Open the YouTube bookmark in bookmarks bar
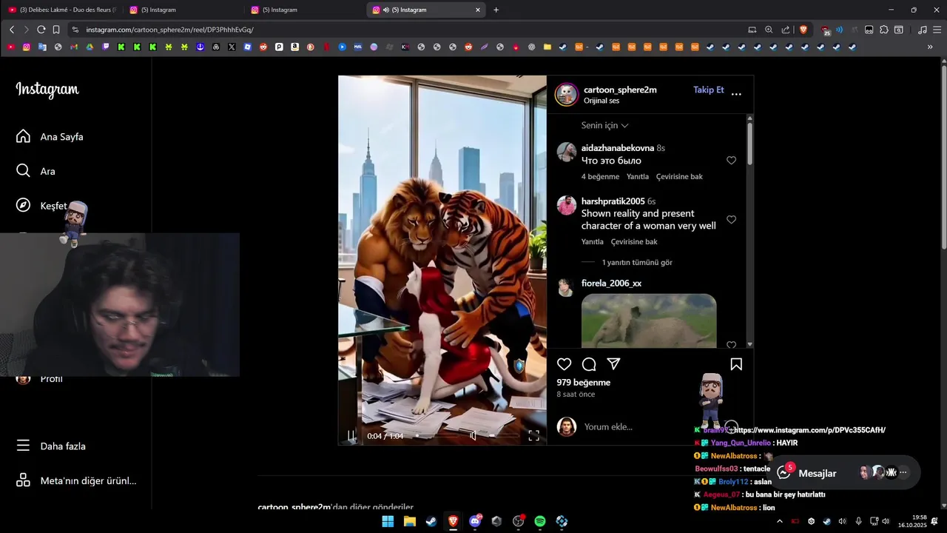The width and height of the screenshot is (947, 533). (10, 47)
